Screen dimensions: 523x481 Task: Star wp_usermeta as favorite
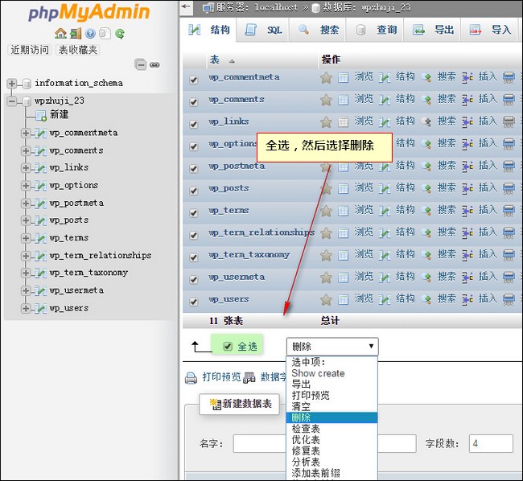pos(326,277)
